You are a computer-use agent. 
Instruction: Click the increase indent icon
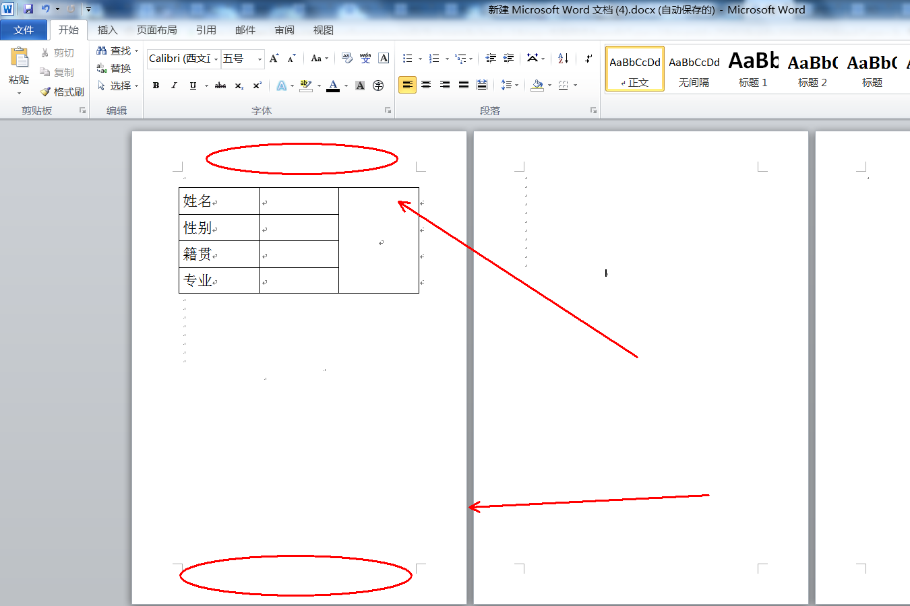click(508, 59)
